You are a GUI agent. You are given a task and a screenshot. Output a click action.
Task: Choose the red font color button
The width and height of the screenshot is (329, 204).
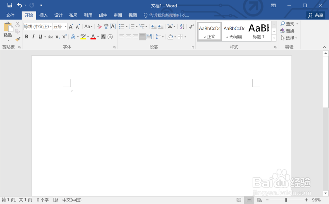[x=93, y=37]
